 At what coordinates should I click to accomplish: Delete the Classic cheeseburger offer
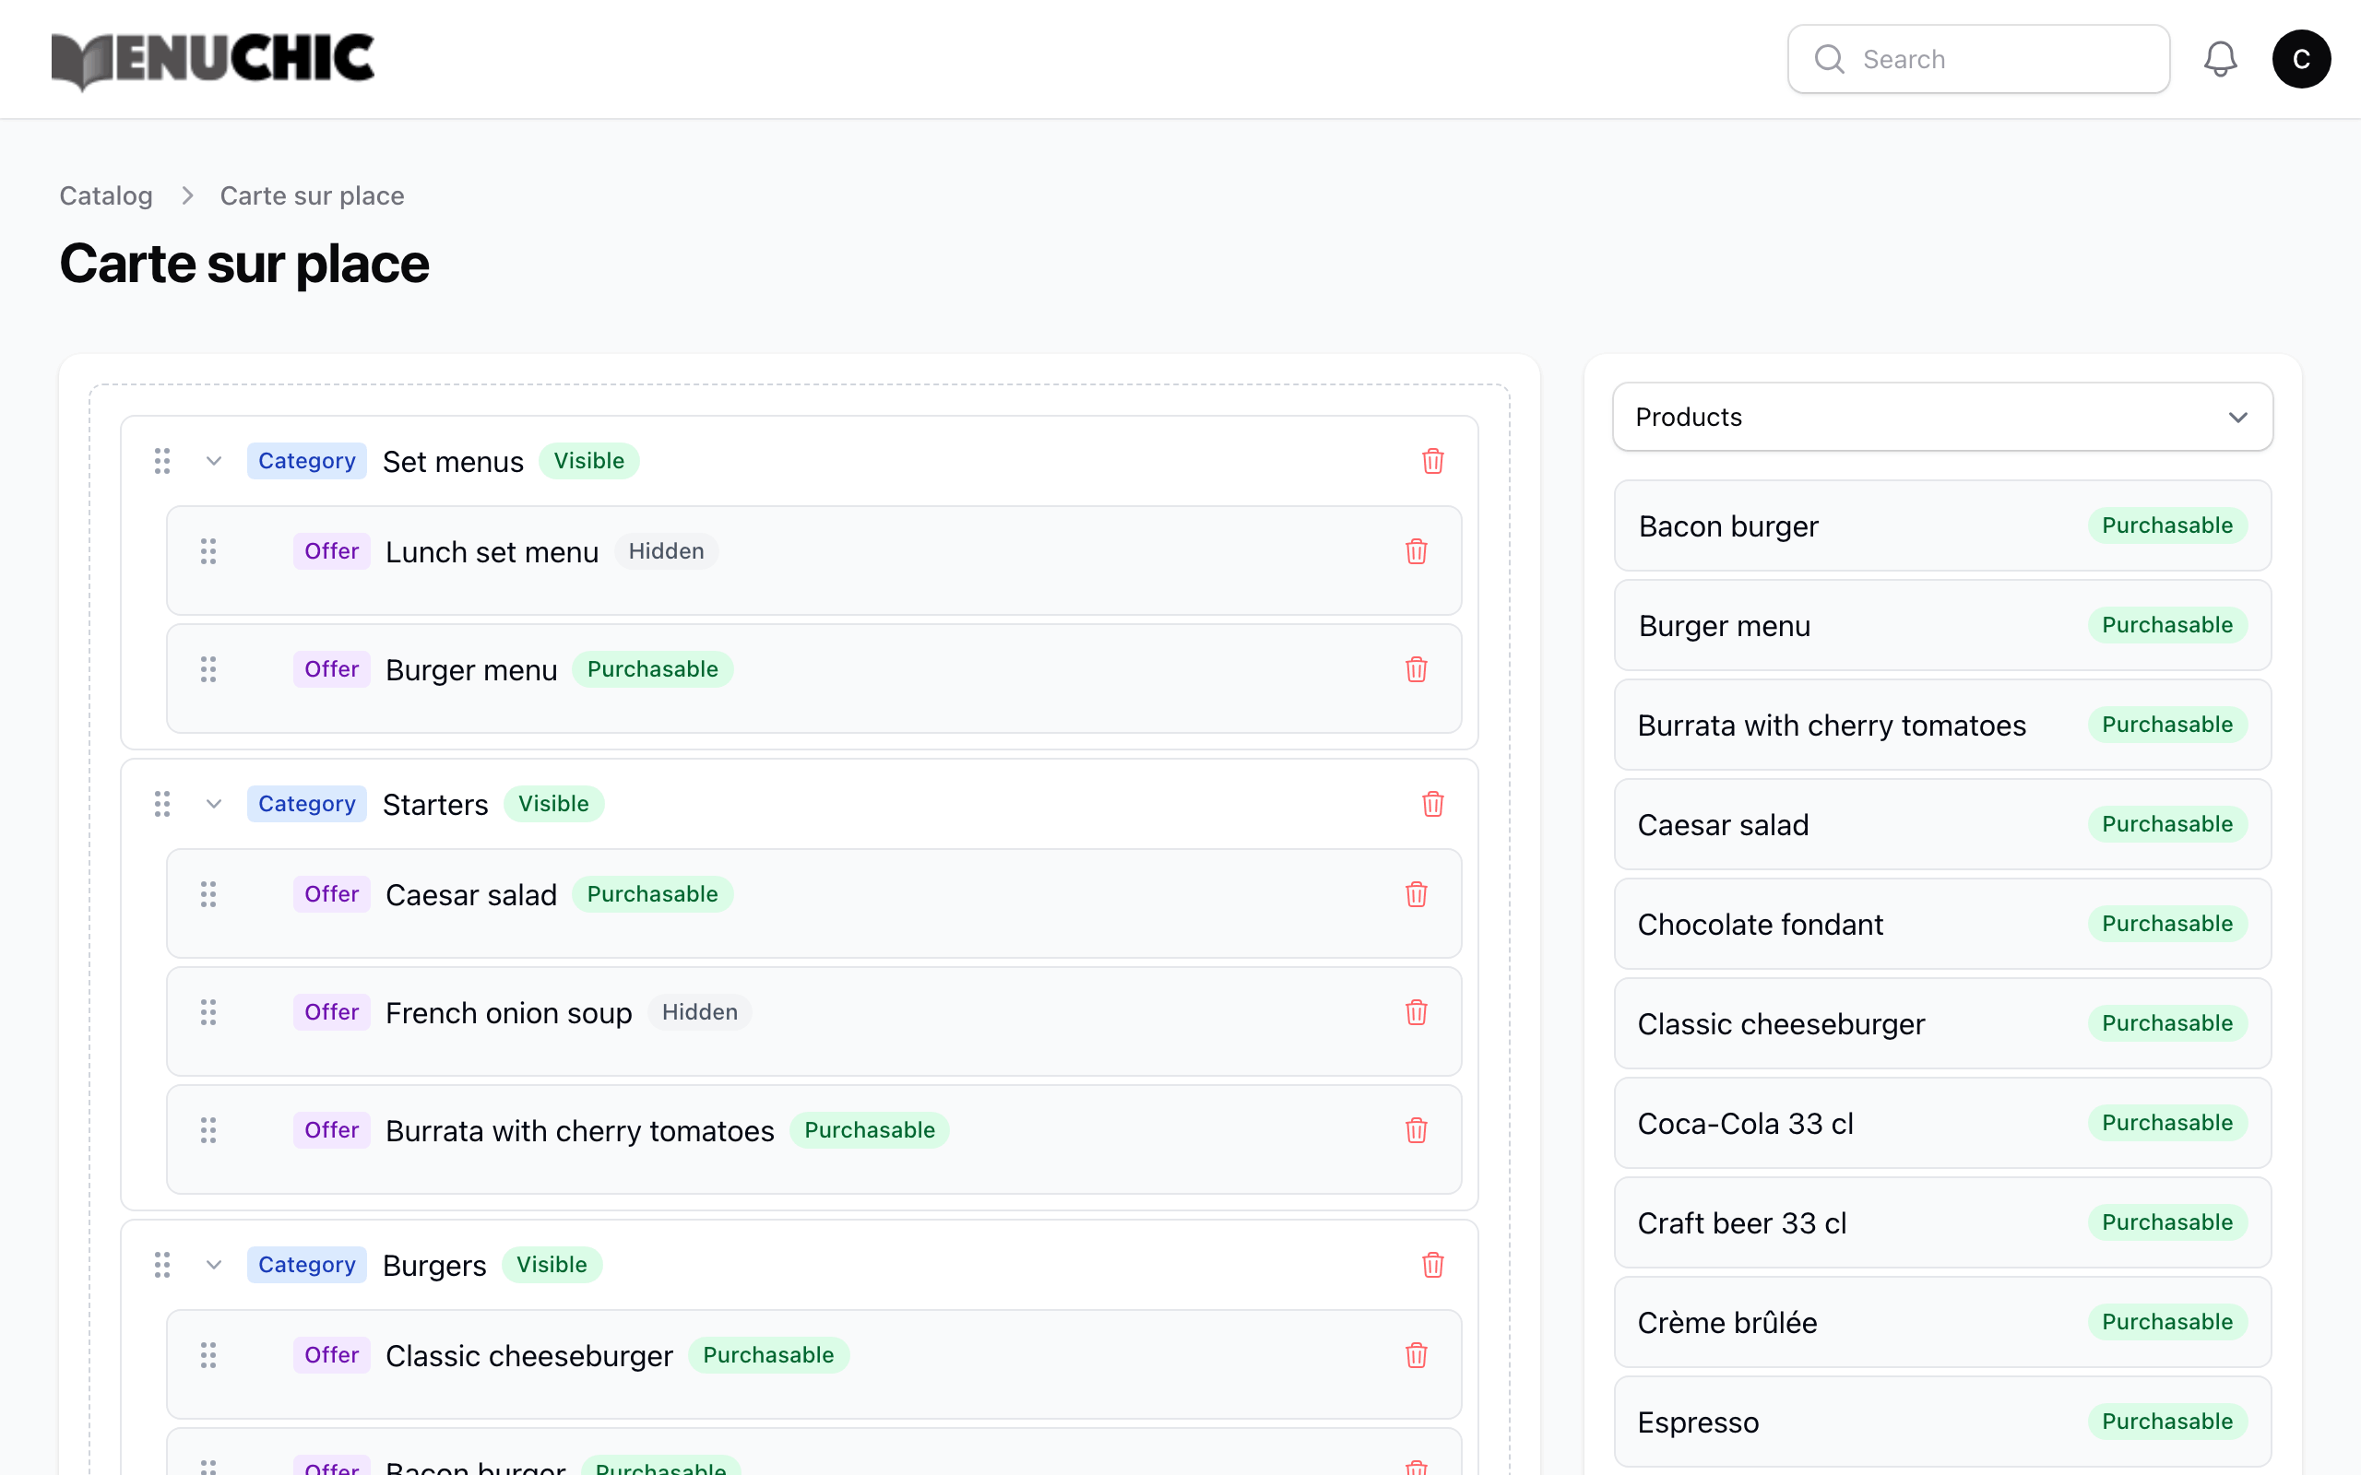[x=1416, y=1355]
